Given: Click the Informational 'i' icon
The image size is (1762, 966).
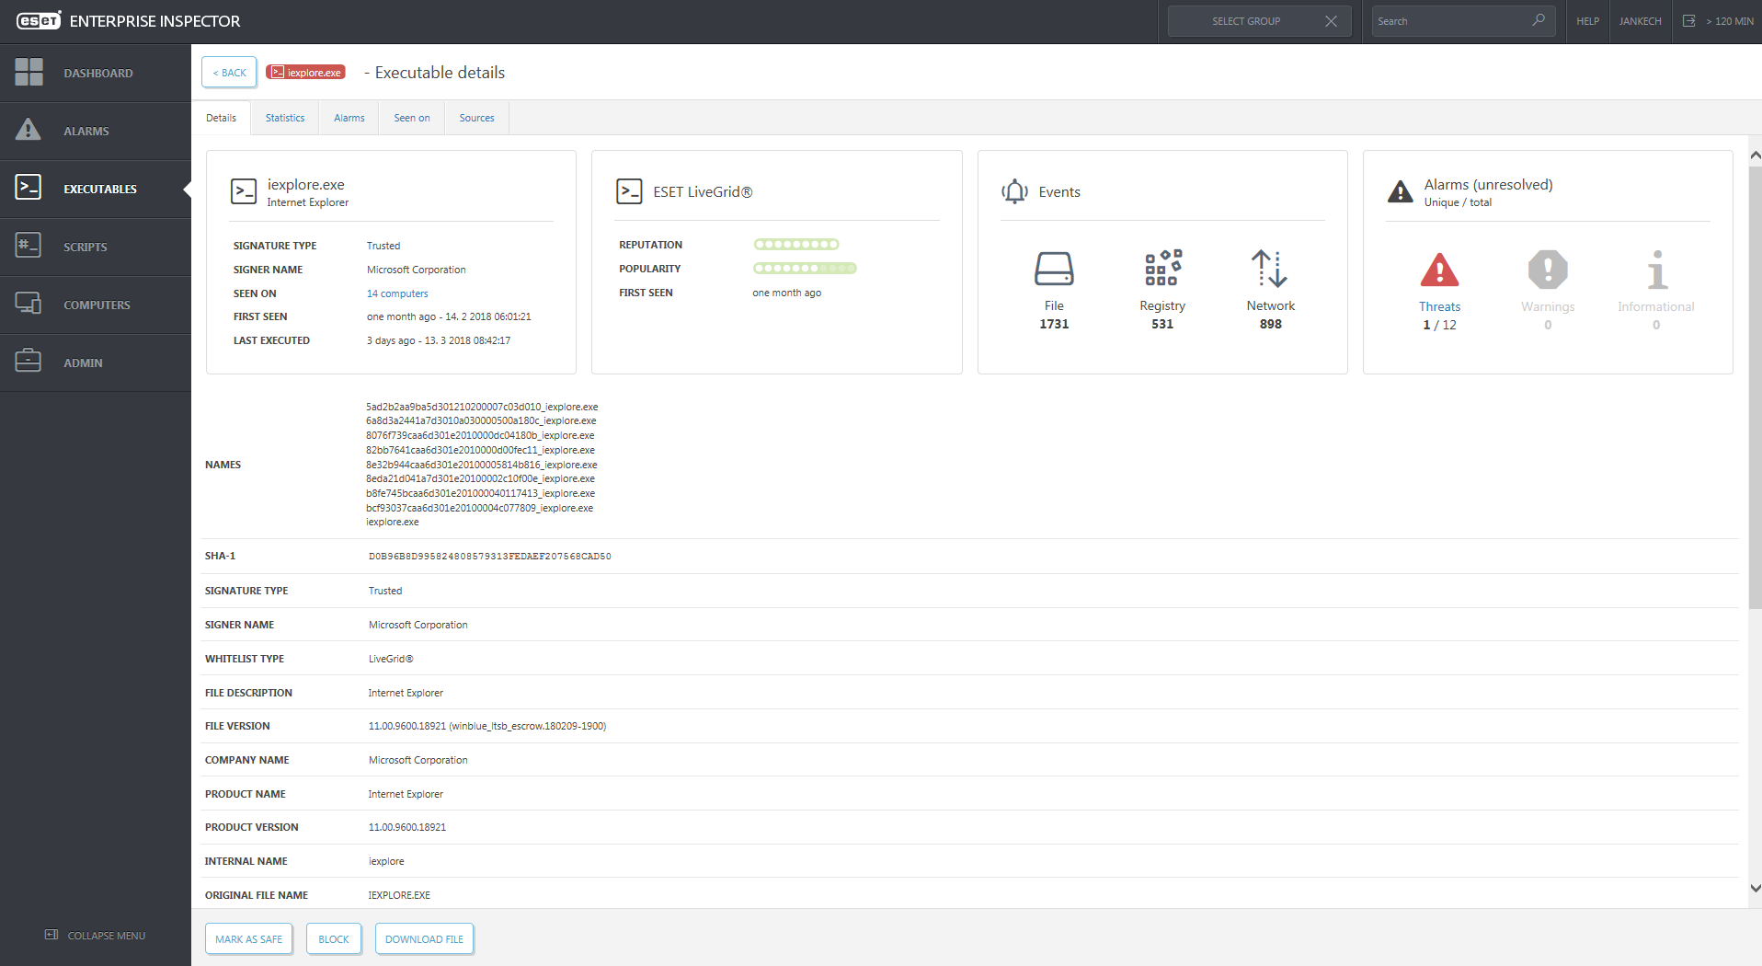Looking at the screenshot, I should 1656,270.
